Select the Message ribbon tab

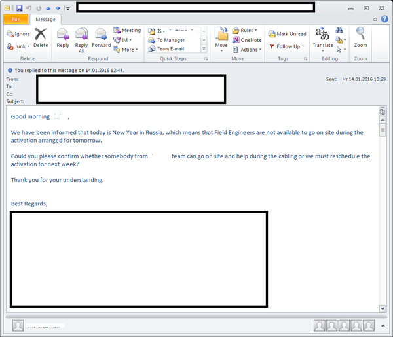(45, 19)
